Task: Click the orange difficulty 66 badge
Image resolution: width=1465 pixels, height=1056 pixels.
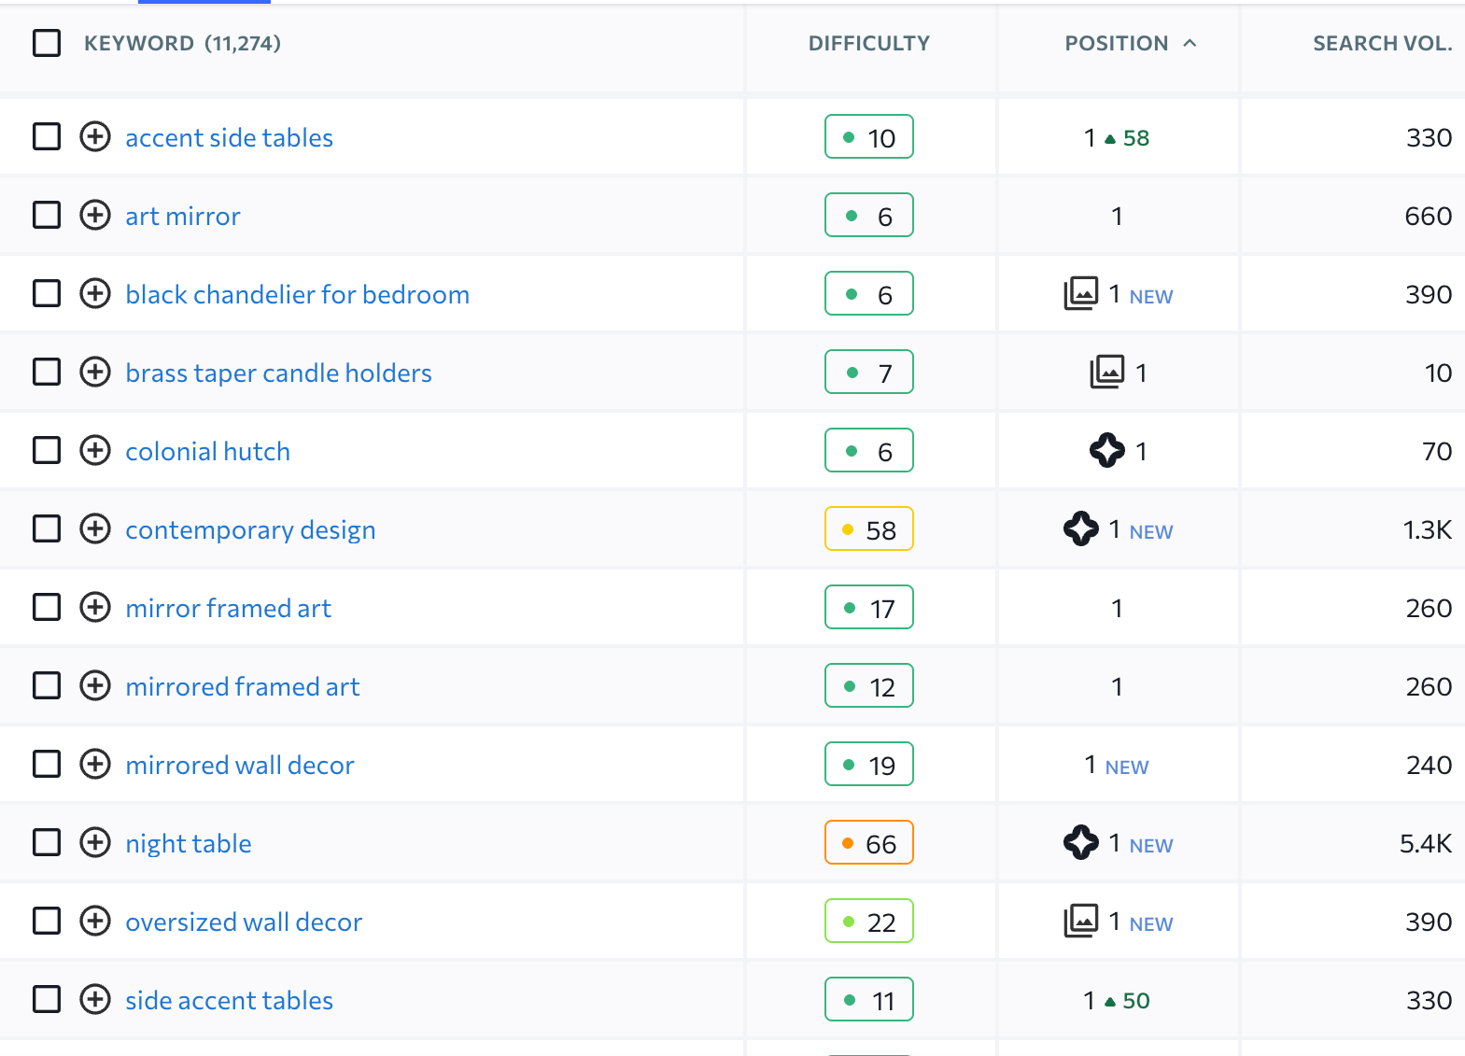Action: pyautogui.click(x=869, y=843)
